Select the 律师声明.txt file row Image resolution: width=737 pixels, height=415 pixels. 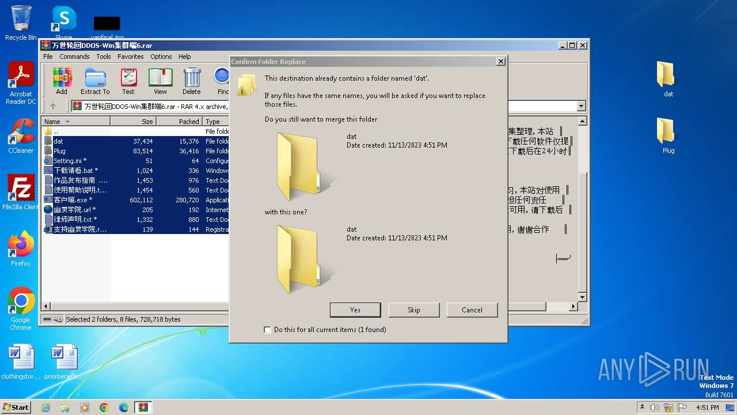(x=136, y=220)
